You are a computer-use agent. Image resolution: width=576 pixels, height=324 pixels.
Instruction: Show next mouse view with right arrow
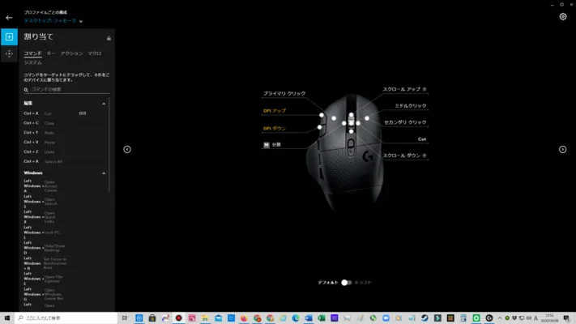point(562,149)
